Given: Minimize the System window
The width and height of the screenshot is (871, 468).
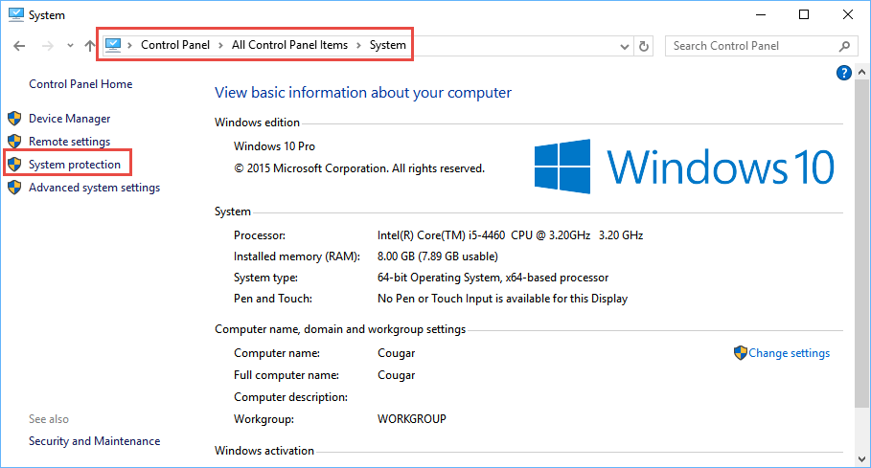Looking at the screenshot, I should click(761, 14).
